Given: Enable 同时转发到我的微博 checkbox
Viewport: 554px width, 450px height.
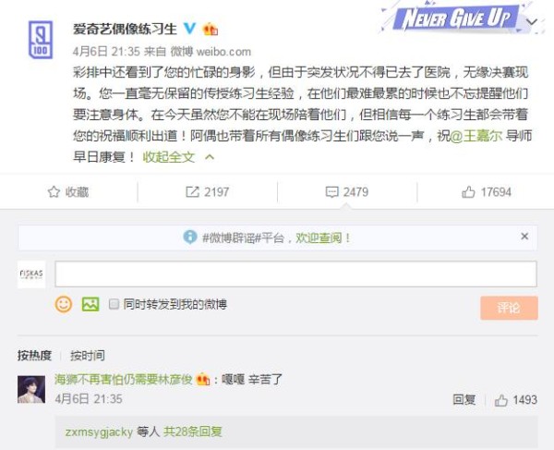Looking at the screenshot, I should coord(114,304).
